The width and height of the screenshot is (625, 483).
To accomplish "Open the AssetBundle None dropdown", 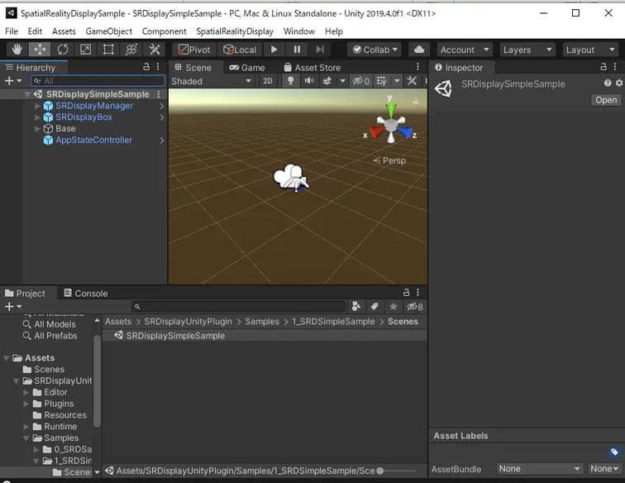I will (539, 469).
